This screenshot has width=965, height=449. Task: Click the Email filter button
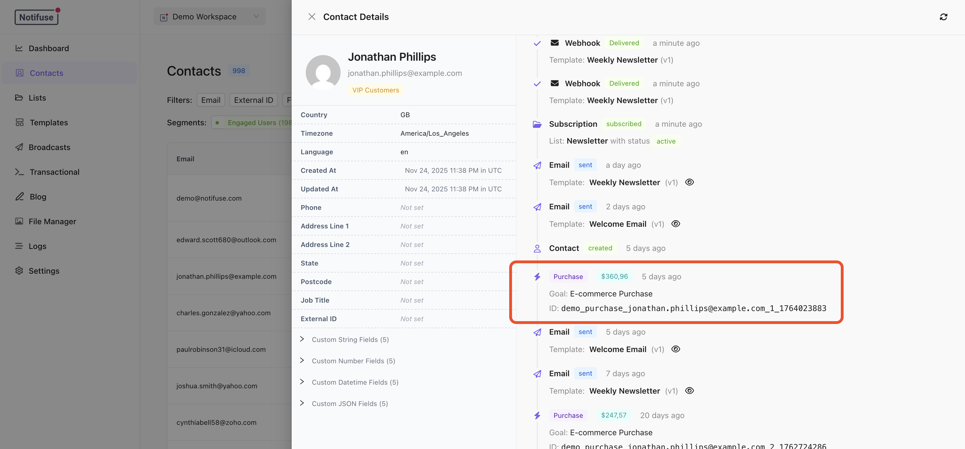point(210,100)
